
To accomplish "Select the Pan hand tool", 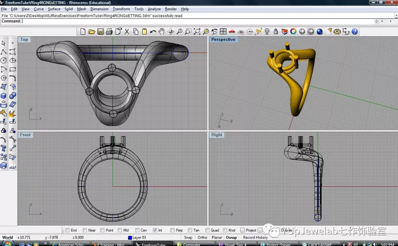I will (162, 32).
